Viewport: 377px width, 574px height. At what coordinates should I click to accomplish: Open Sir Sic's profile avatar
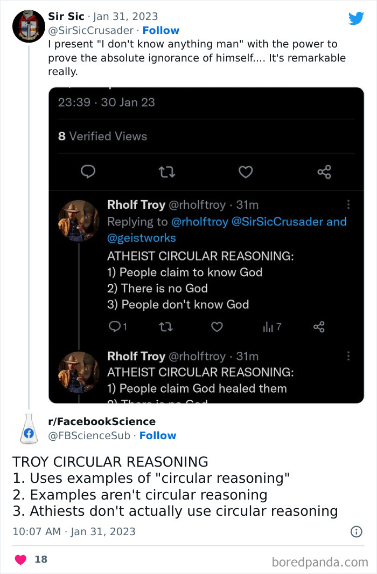29,26
